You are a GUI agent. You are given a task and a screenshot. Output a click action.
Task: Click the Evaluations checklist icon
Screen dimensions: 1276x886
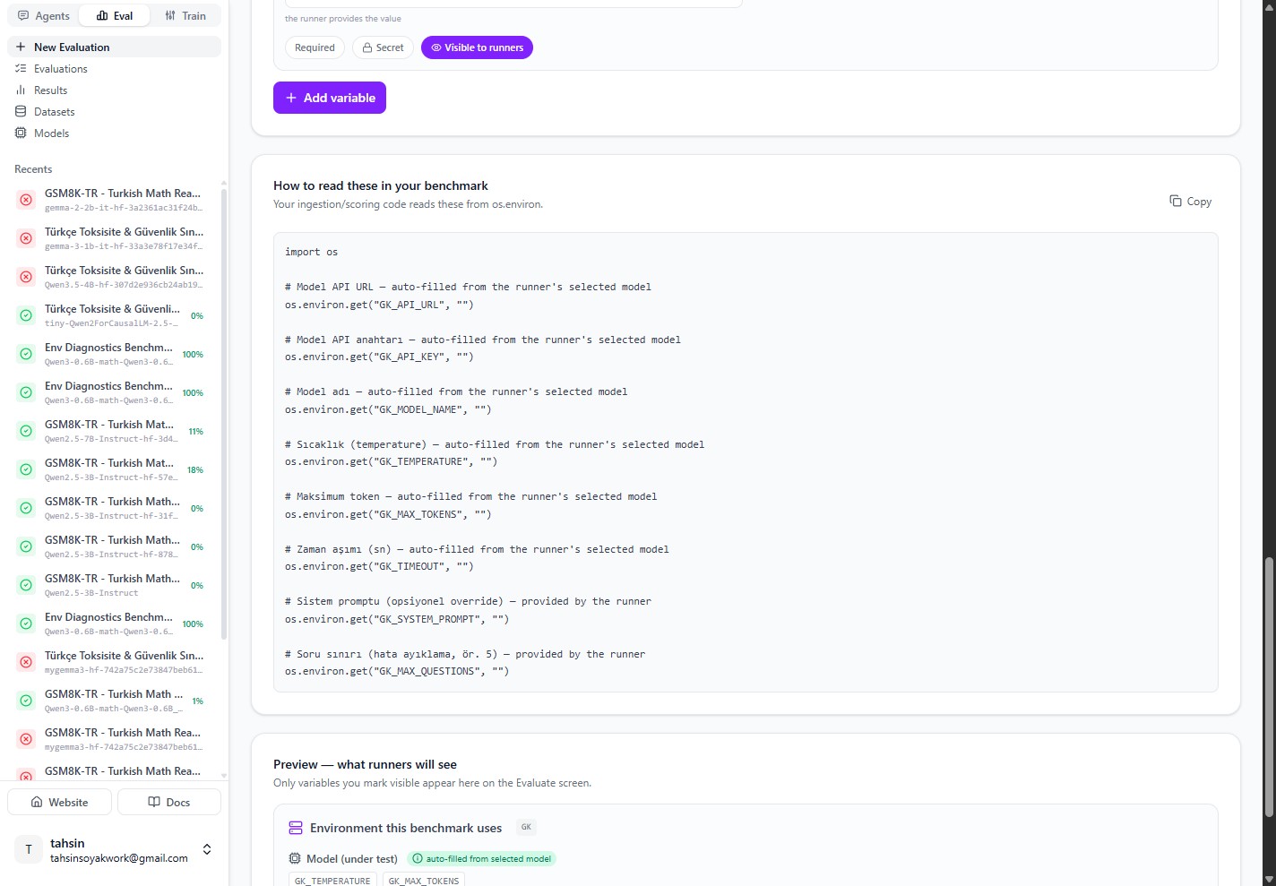pos(21,69)
